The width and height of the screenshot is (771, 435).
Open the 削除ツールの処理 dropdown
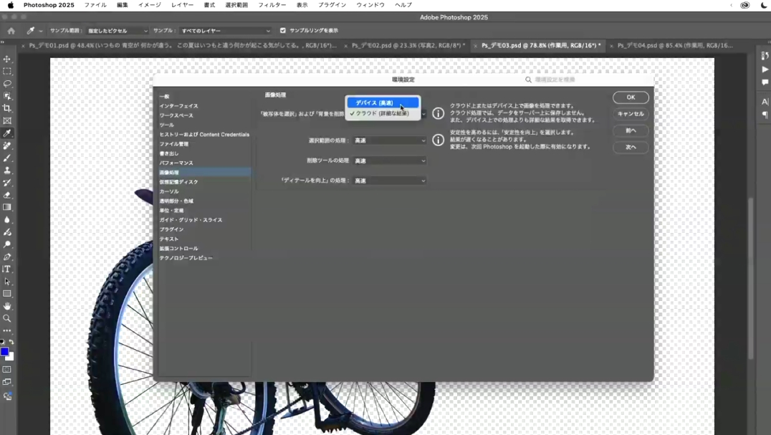390,161
